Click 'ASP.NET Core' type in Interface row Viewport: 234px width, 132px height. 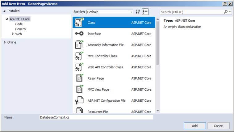click(141, 34)
